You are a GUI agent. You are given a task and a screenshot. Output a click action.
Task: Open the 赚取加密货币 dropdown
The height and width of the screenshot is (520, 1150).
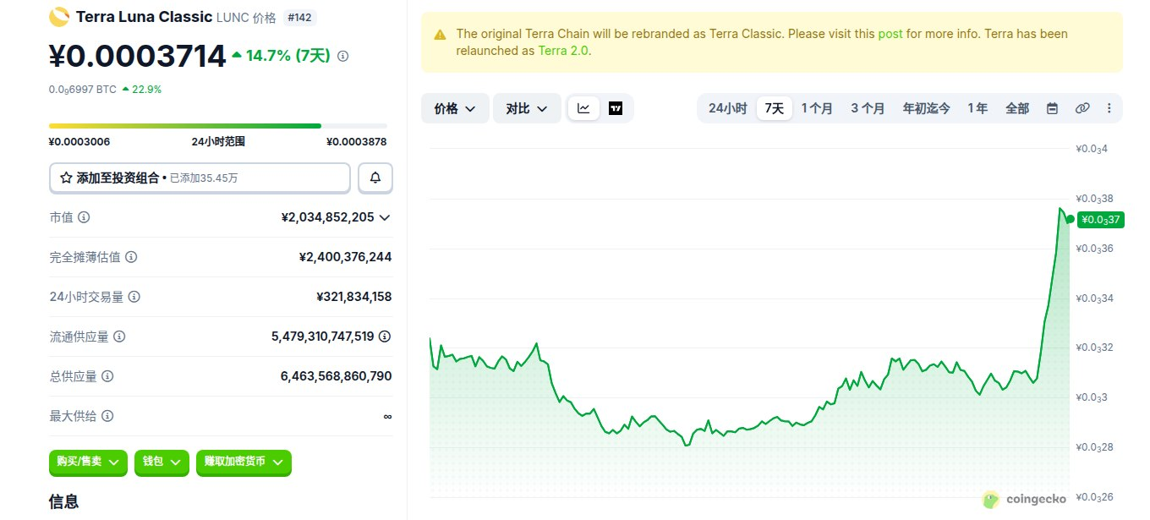[244, 463]
